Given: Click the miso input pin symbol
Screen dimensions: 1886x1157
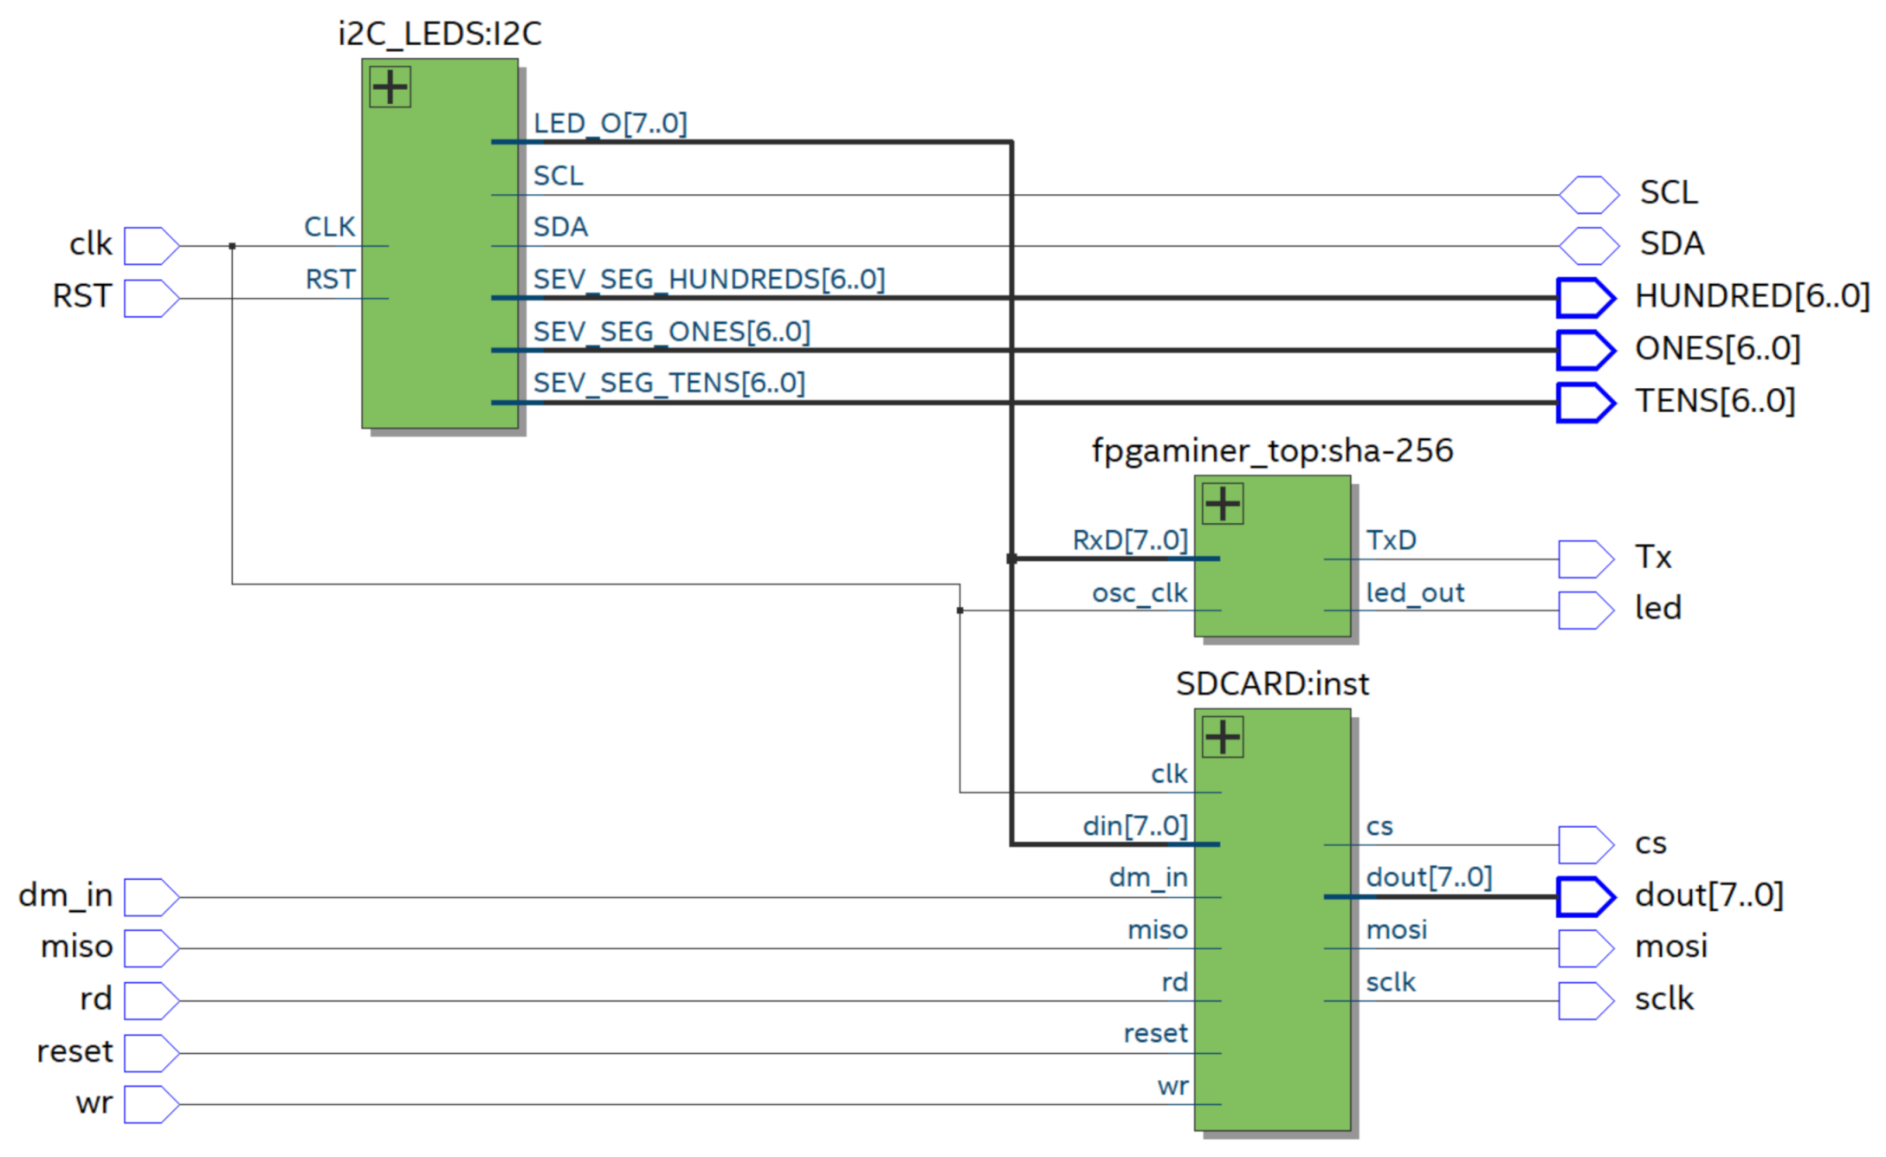Looking at the screenshot, I should pyautogui.click(x=151, y=948).
